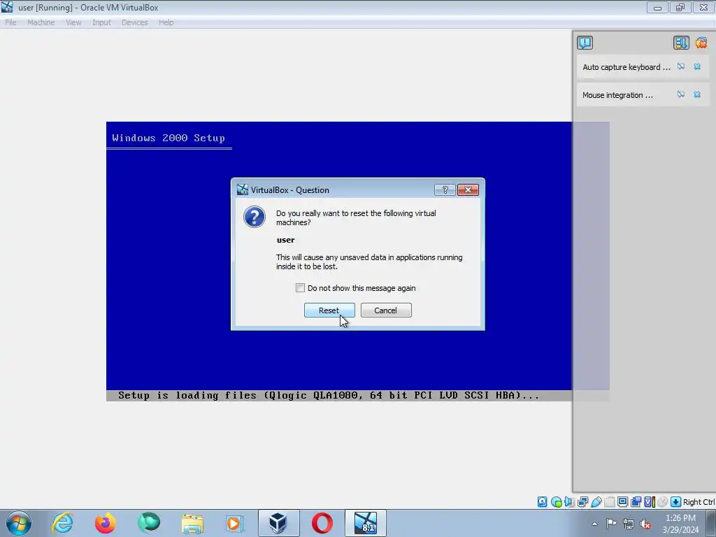716x537 pixels.
Task: Open the Help menu
Action: point(166,22)
